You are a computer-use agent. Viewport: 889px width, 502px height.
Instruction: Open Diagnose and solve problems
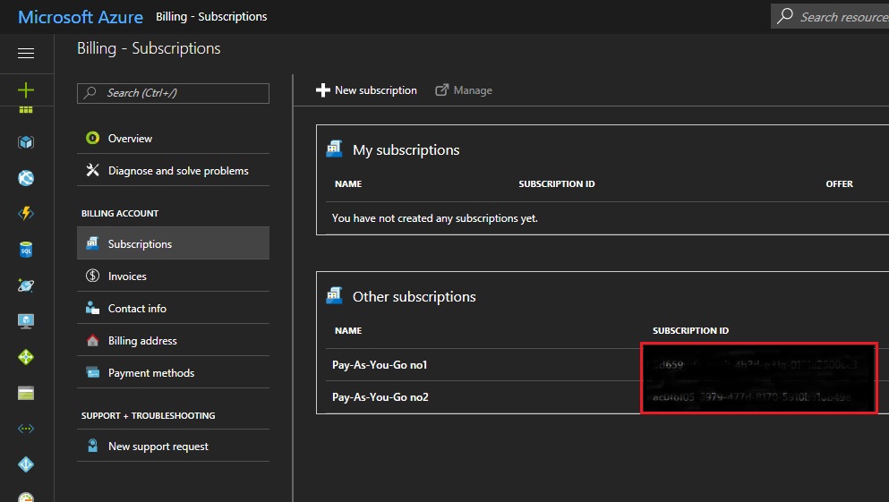(x=177, y=171)
